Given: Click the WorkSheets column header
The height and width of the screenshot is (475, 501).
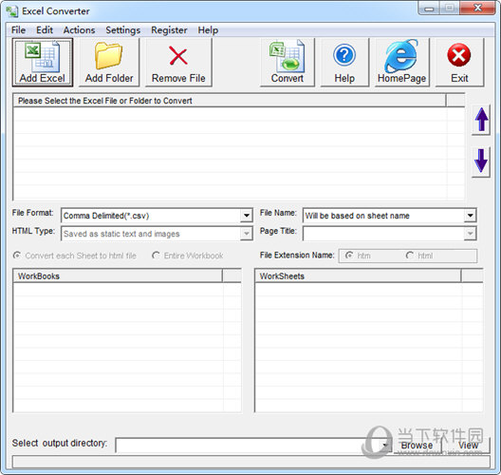Looking at the screenshot, I should pyautogui.click(x=358, y=275).
